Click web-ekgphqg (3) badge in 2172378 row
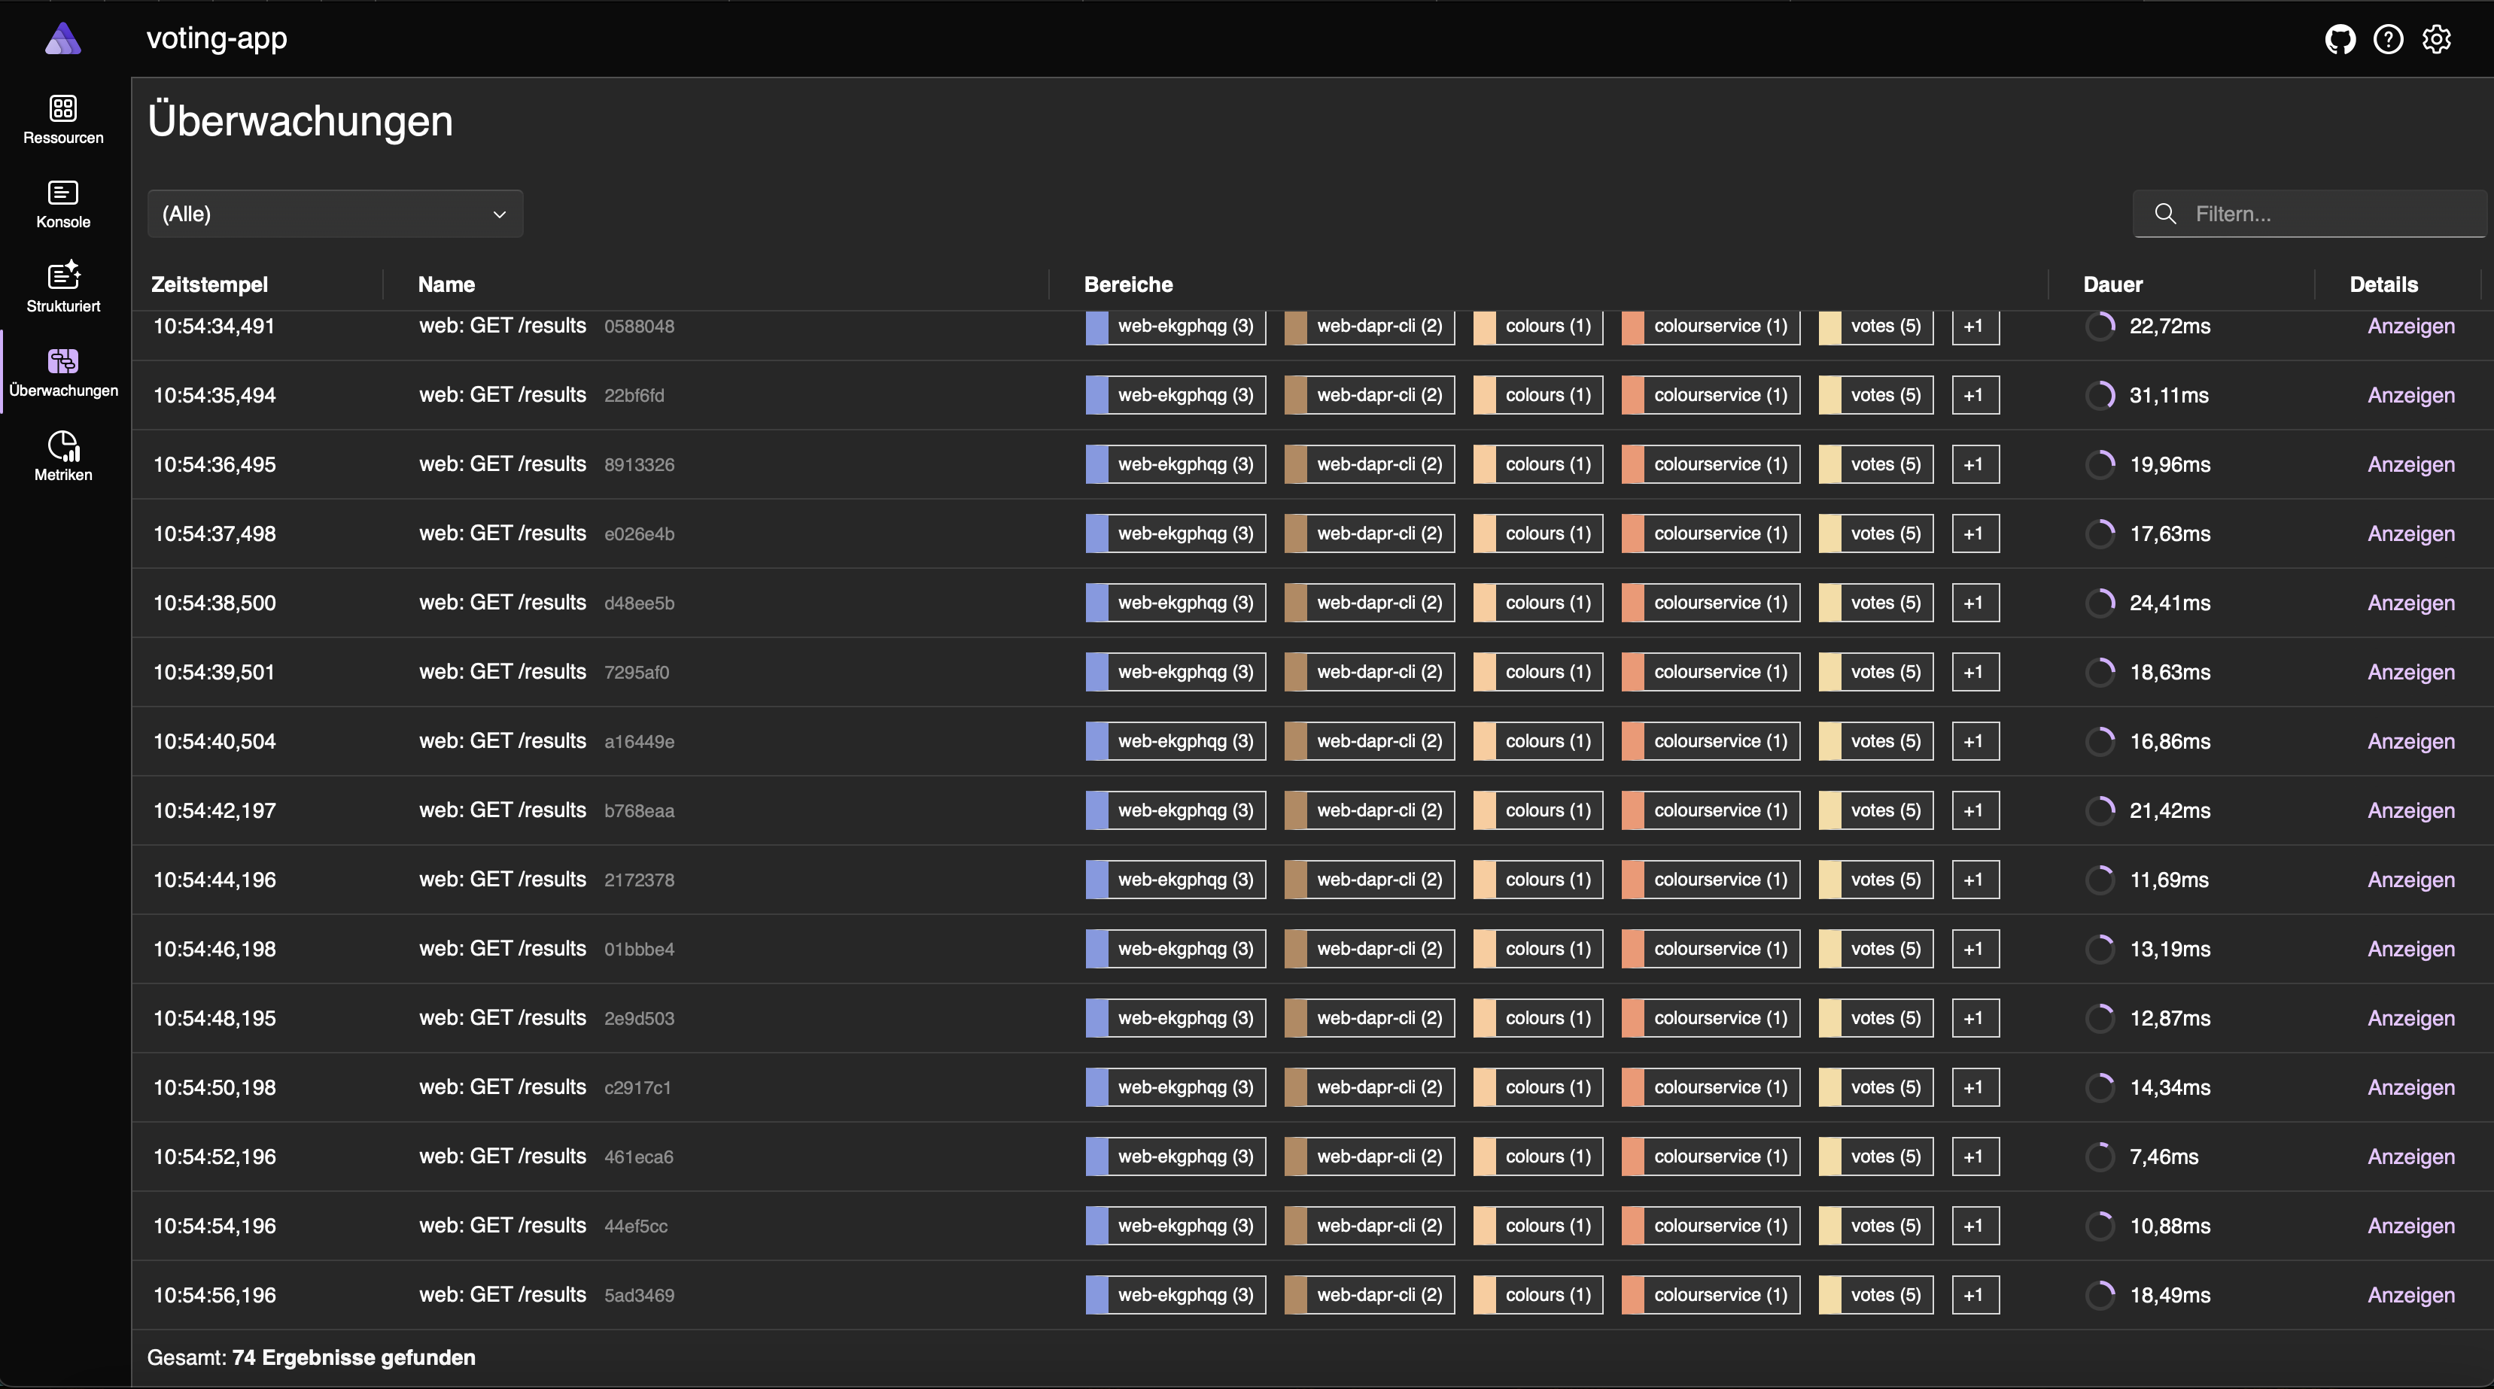 point(1176,880)
